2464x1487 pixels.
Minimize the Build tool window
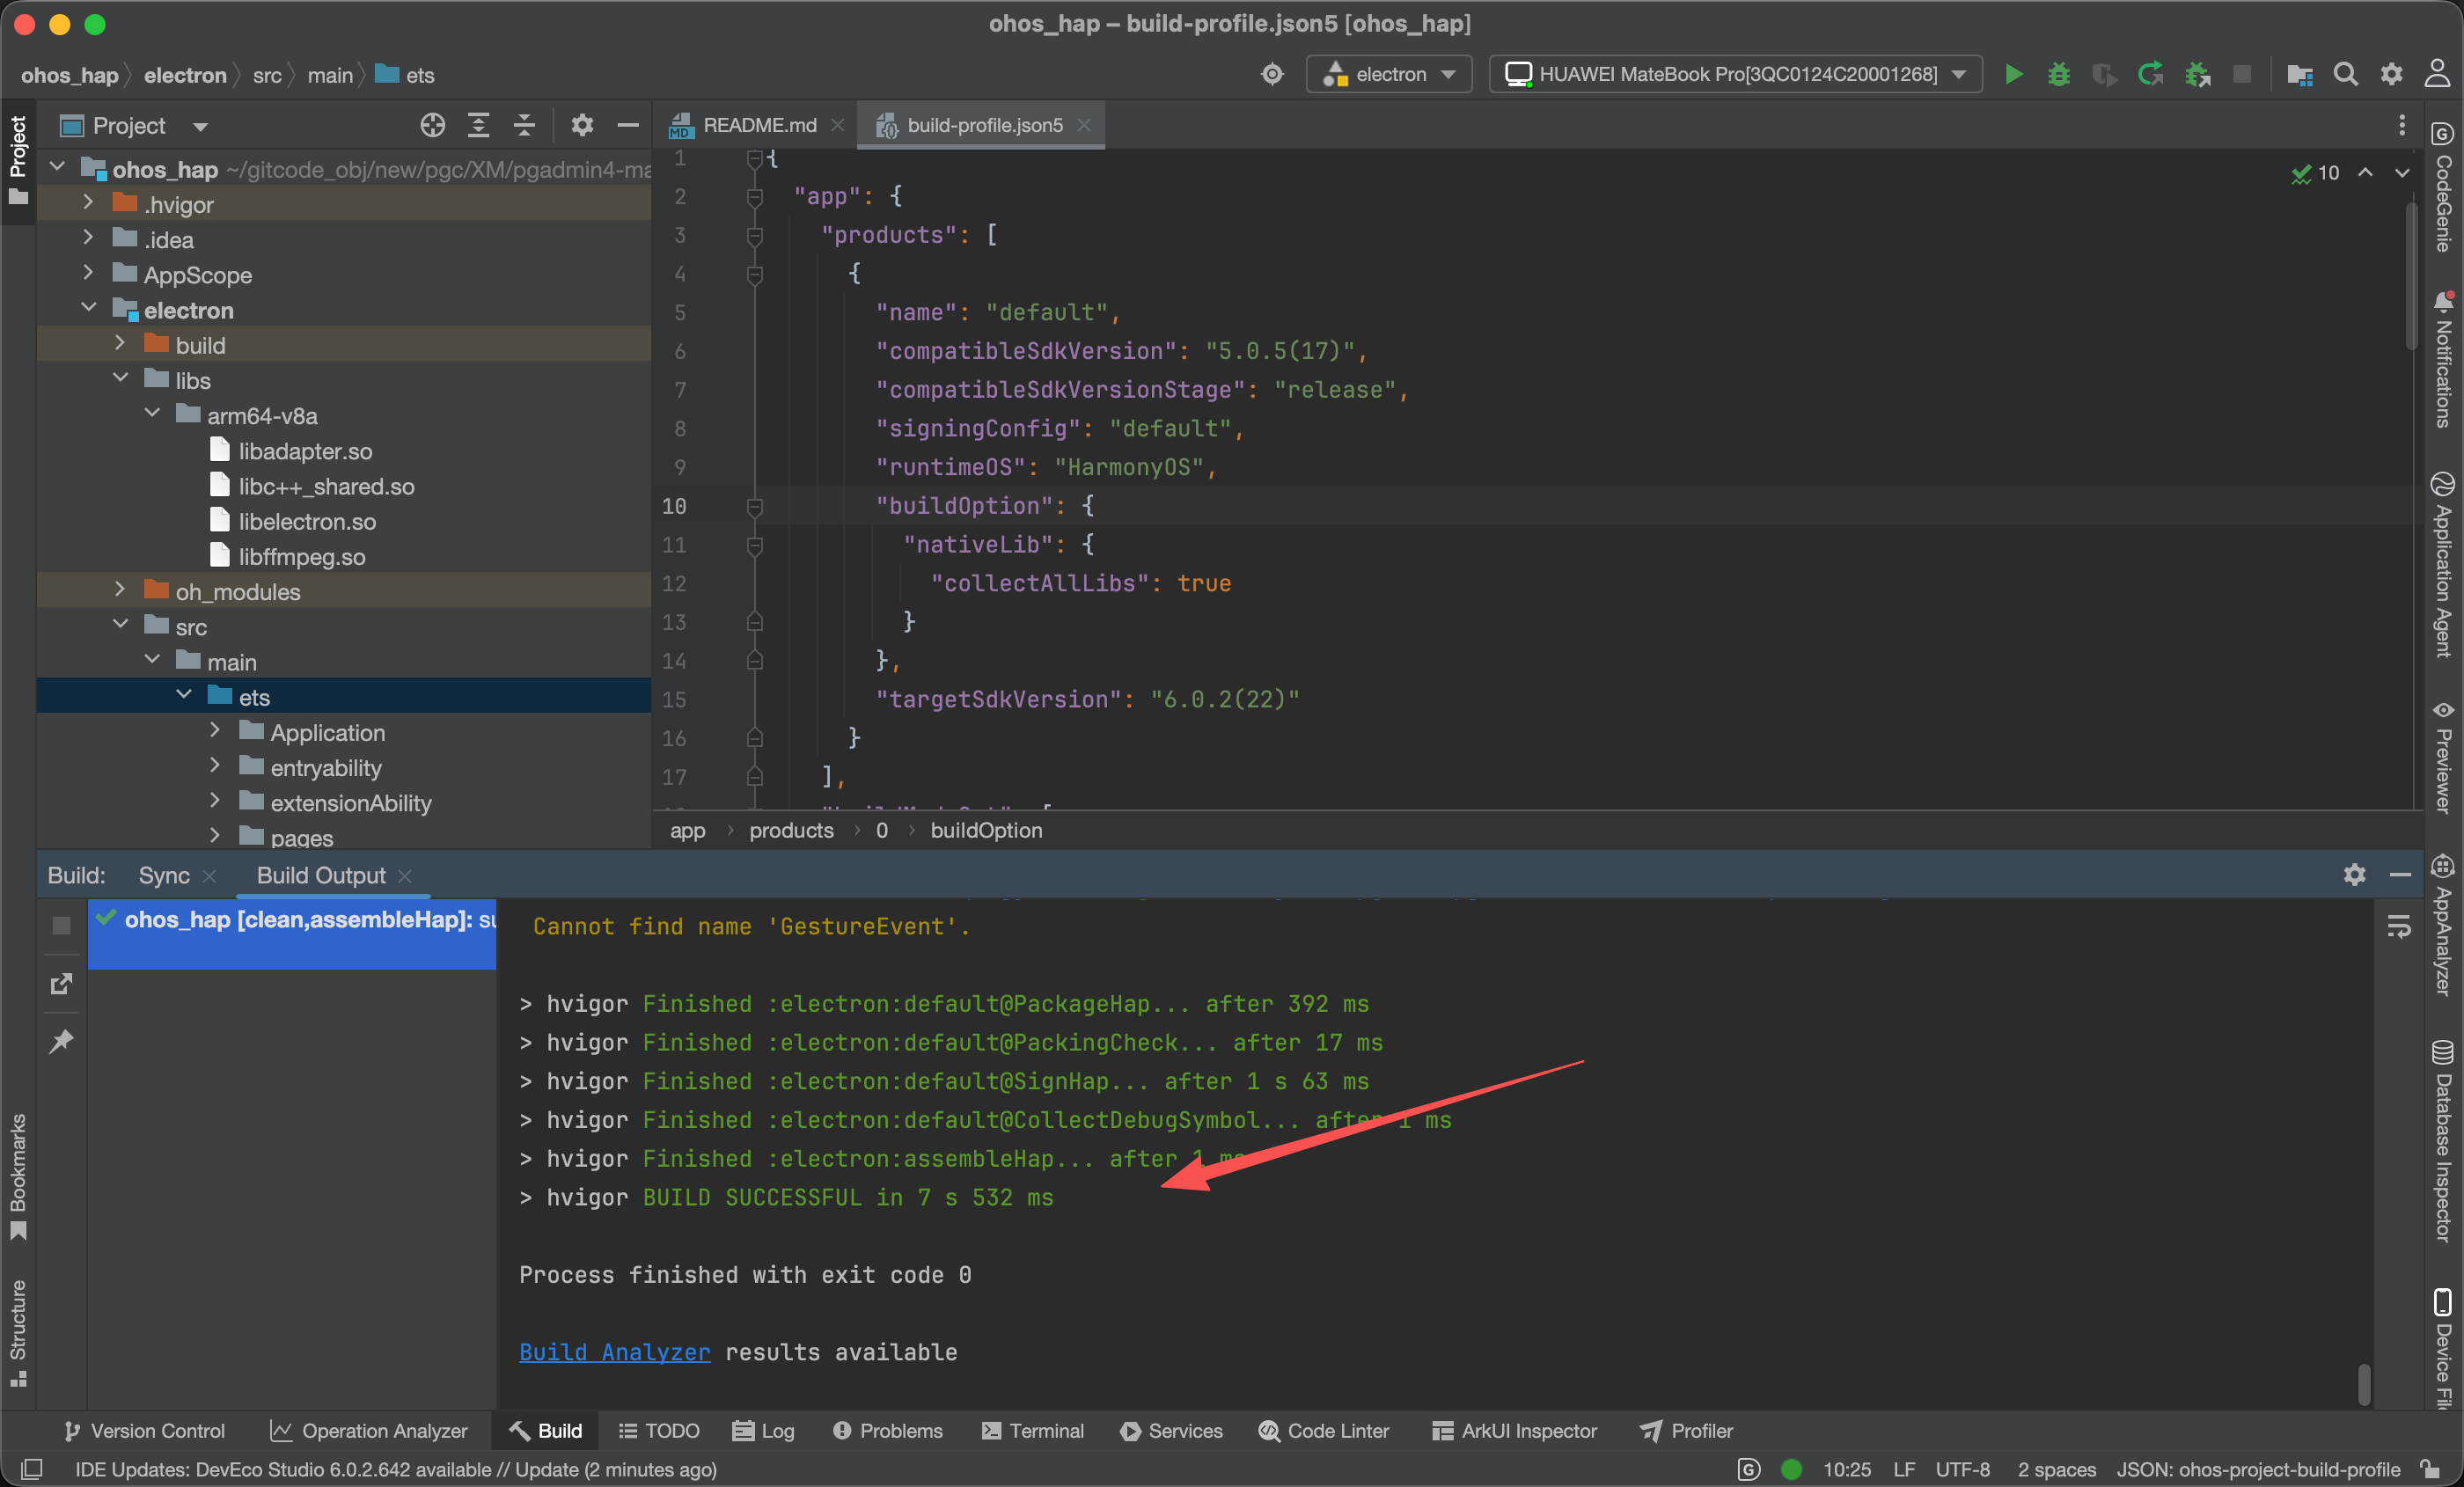[2400, 875]
